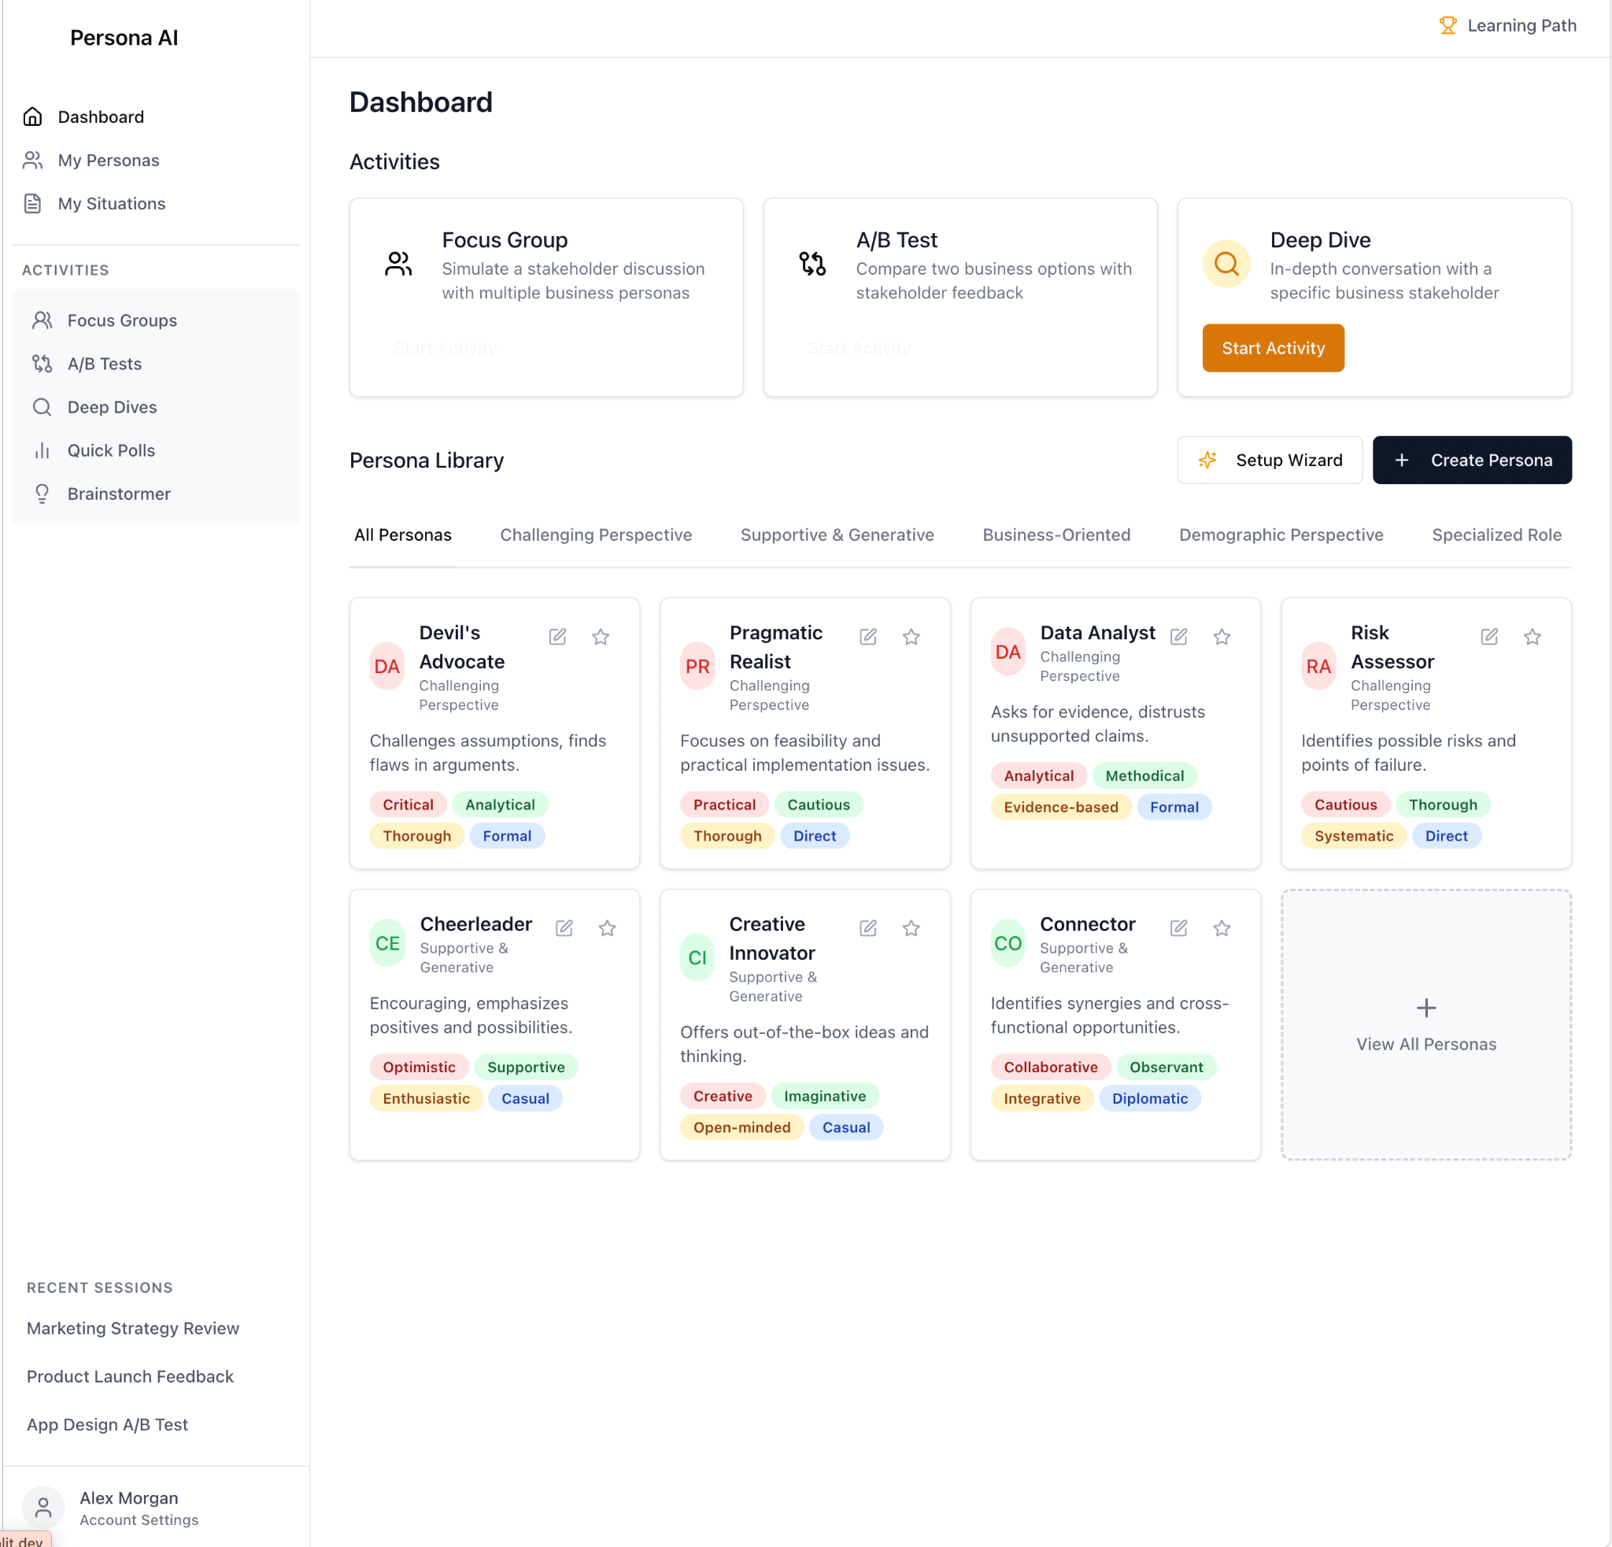Open Learning Path trophy icon

click(1448, 25)
